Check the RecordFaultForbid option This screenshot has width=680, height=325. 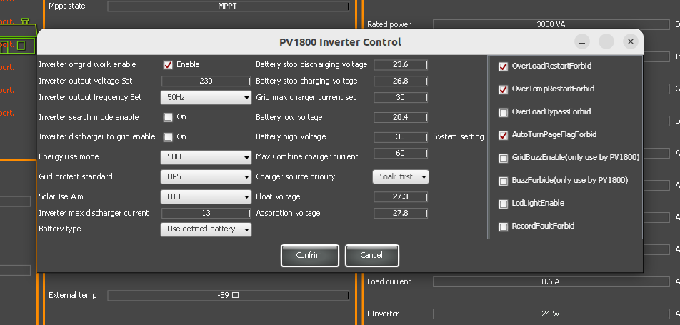tap(504, 226)
